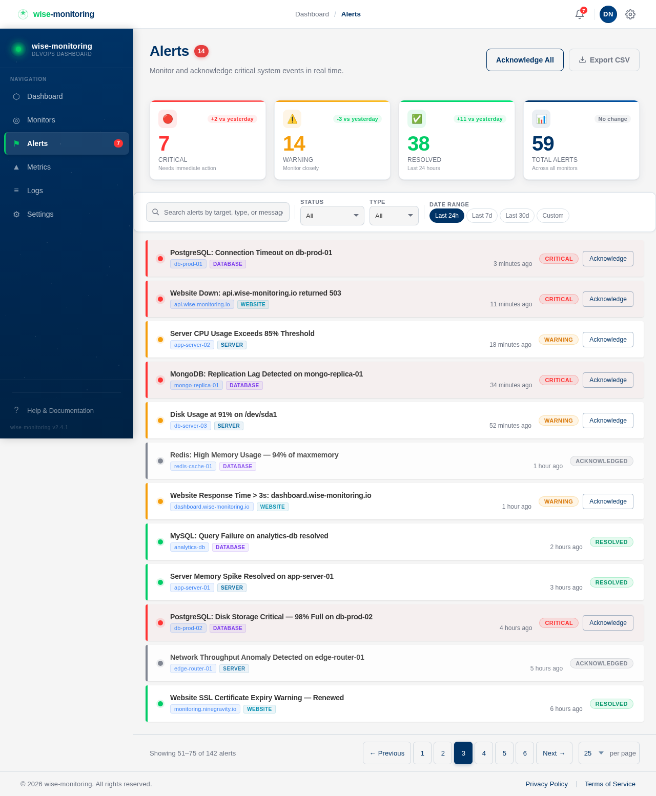
Task: Open the notifications bell icon
Action: [x=579, y=14]
